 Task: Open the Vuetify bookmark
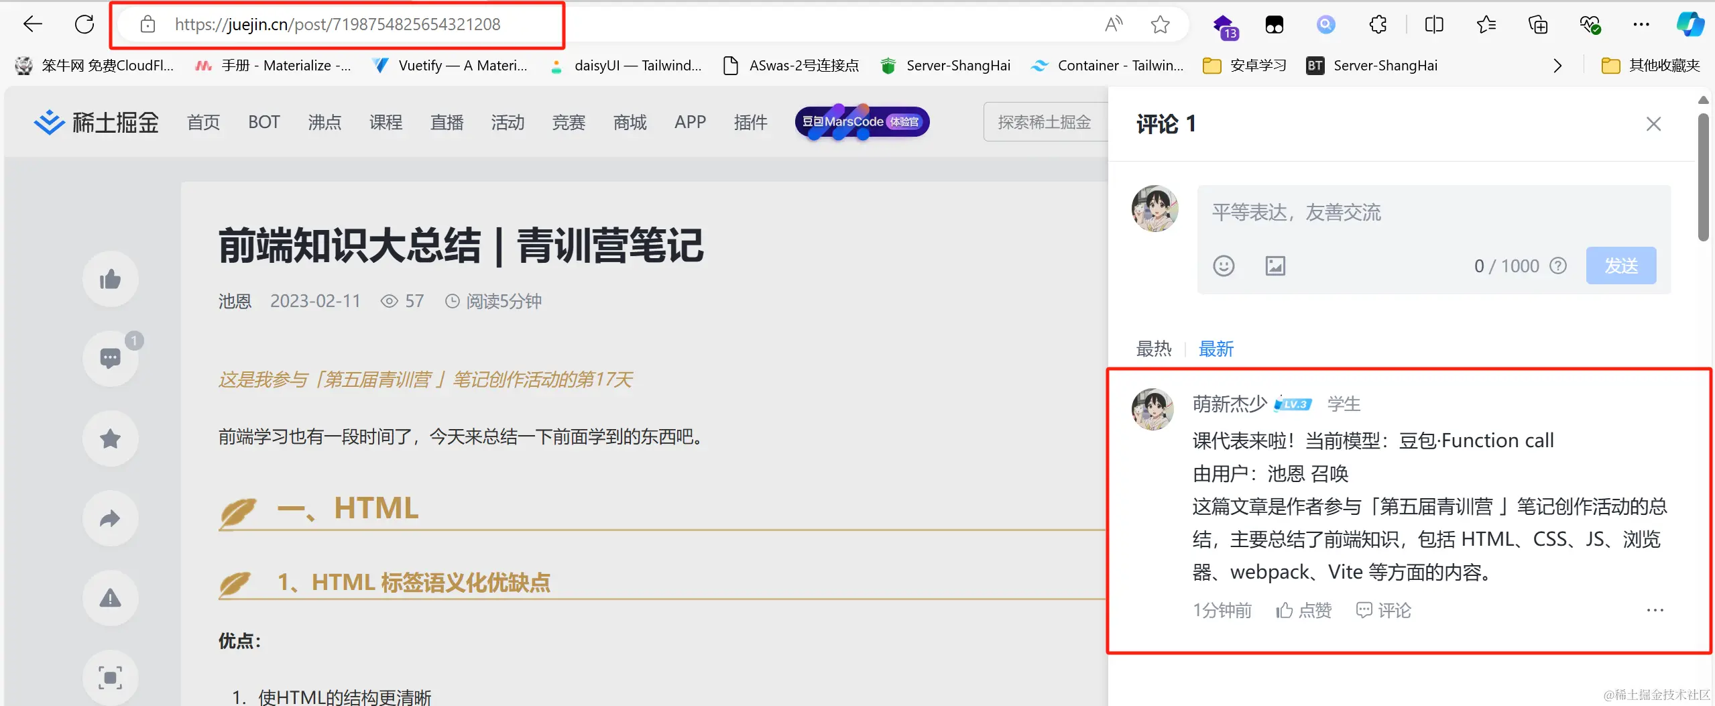coord(450,66)
